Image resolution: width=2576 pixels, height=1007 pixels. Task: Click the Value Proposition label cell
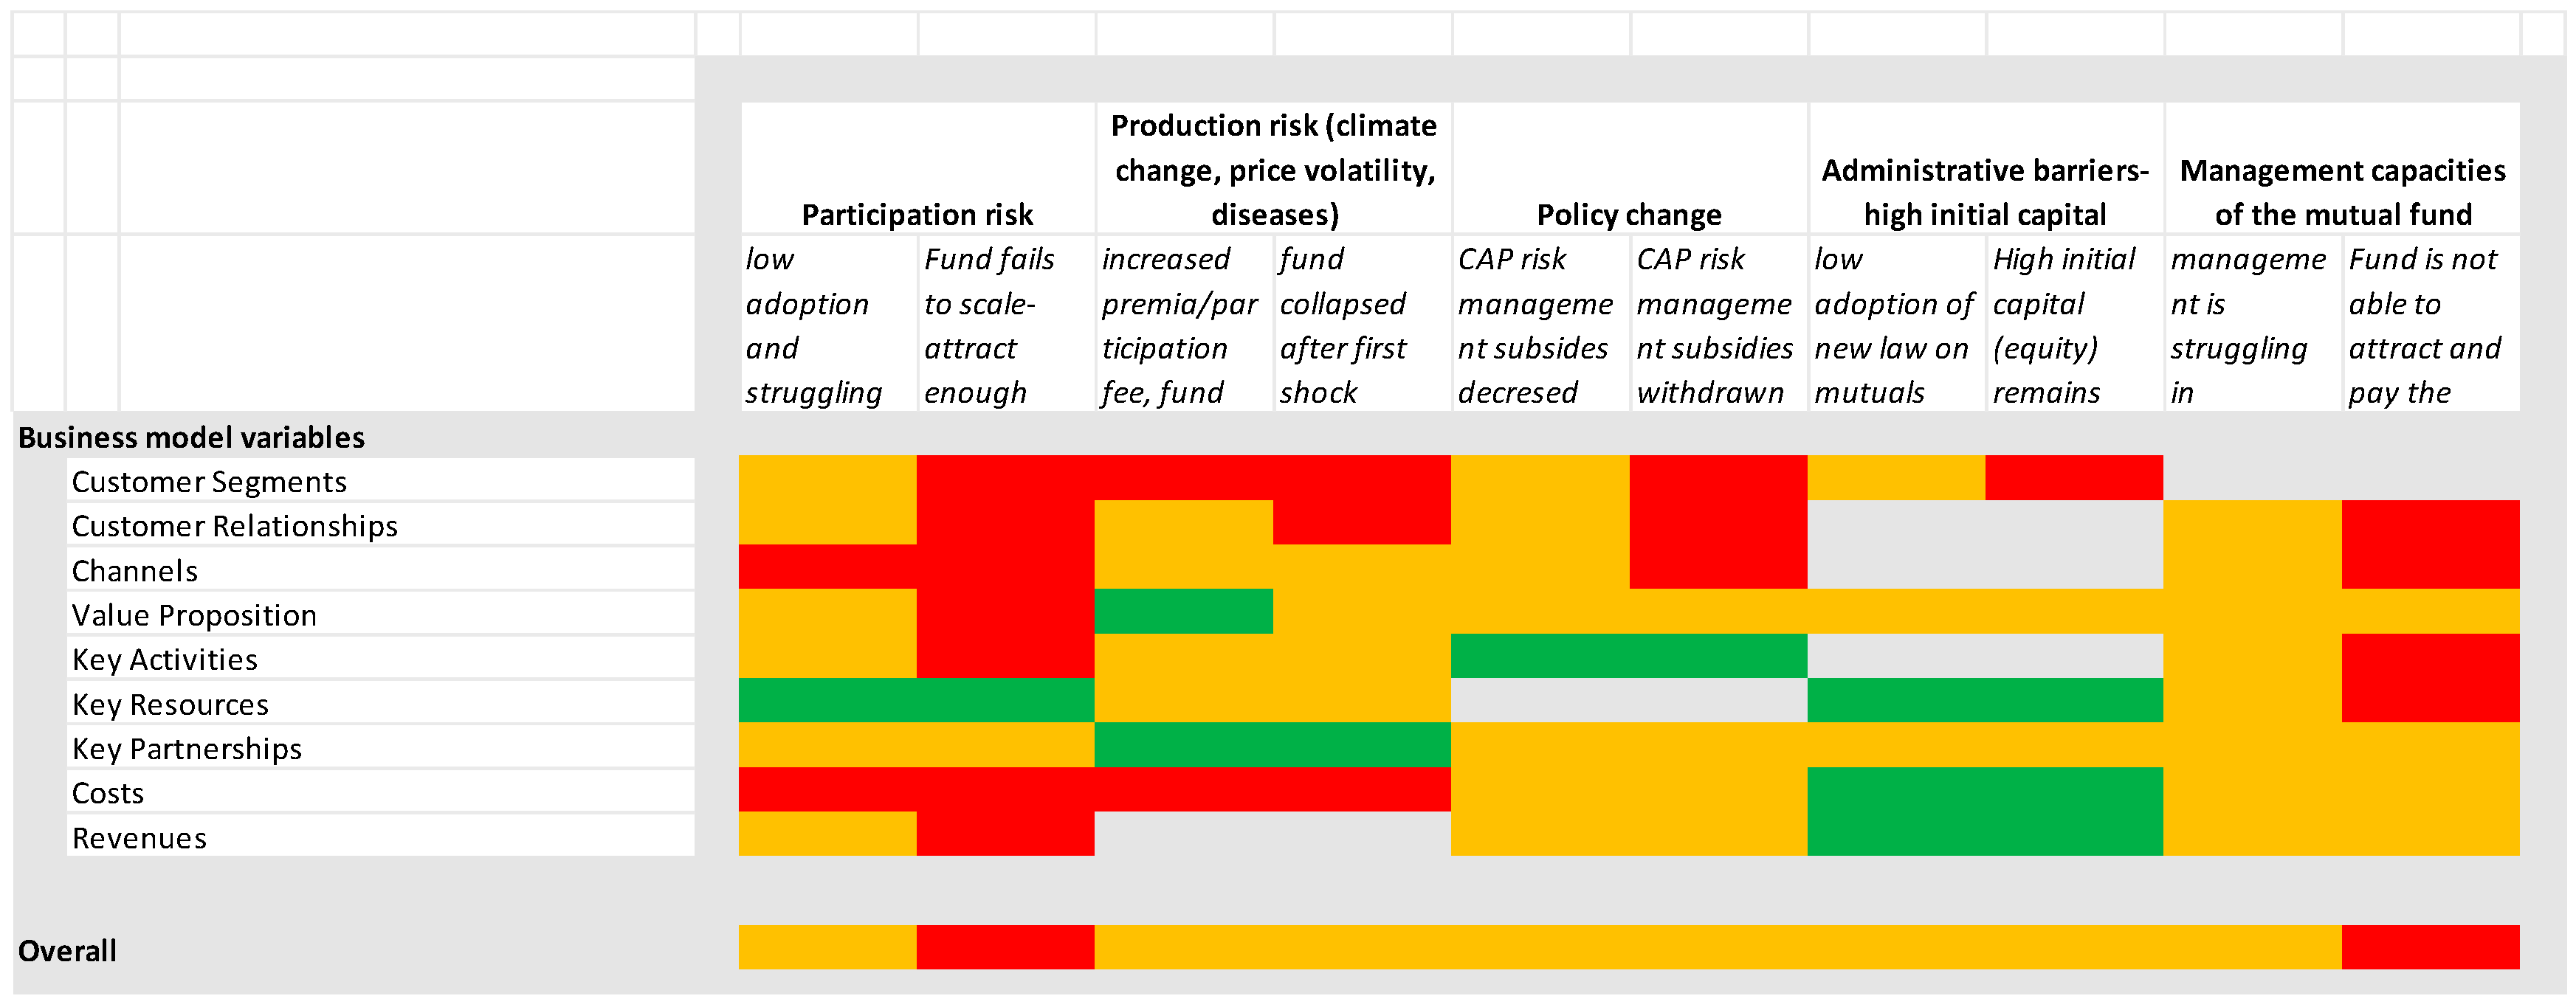194,615
